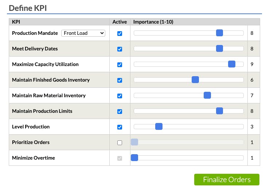Click the Maximize Capacity Utilization slider handle

coord(231,64)
